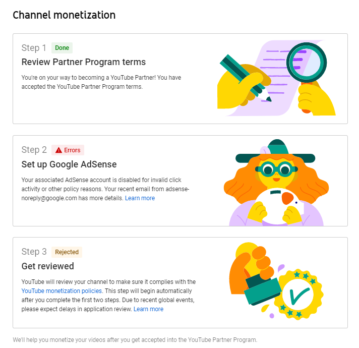359x348 pixels.
Task: Click the woman with glasses illustration
Action: click(x=276, y=183)
